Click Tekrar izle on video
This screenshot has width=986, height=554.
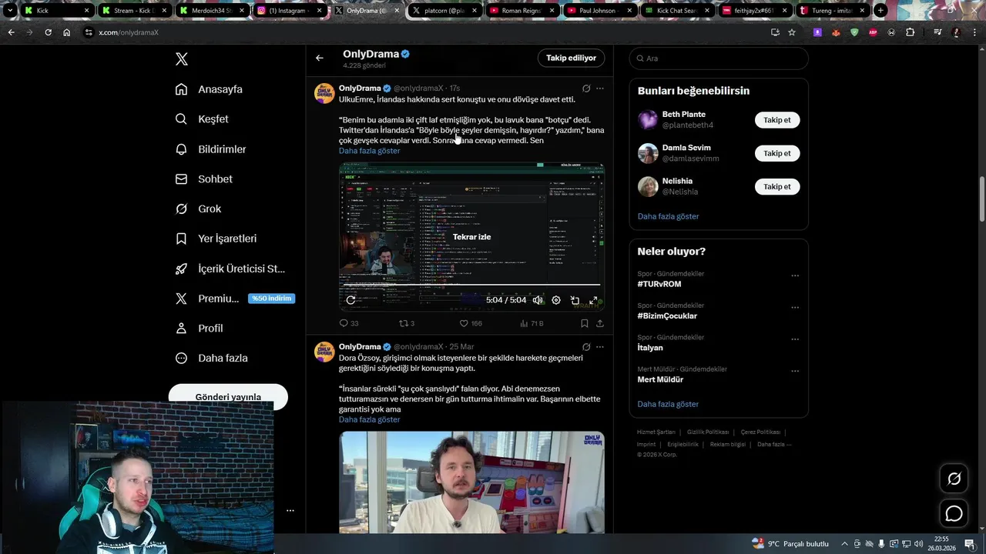pyautogui.click(x=471, y=237)
